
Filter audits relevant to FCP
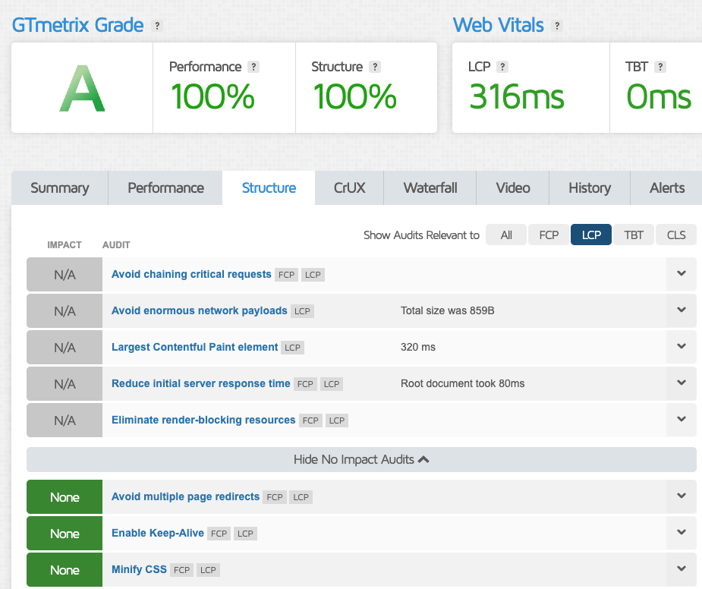point(549,235)
